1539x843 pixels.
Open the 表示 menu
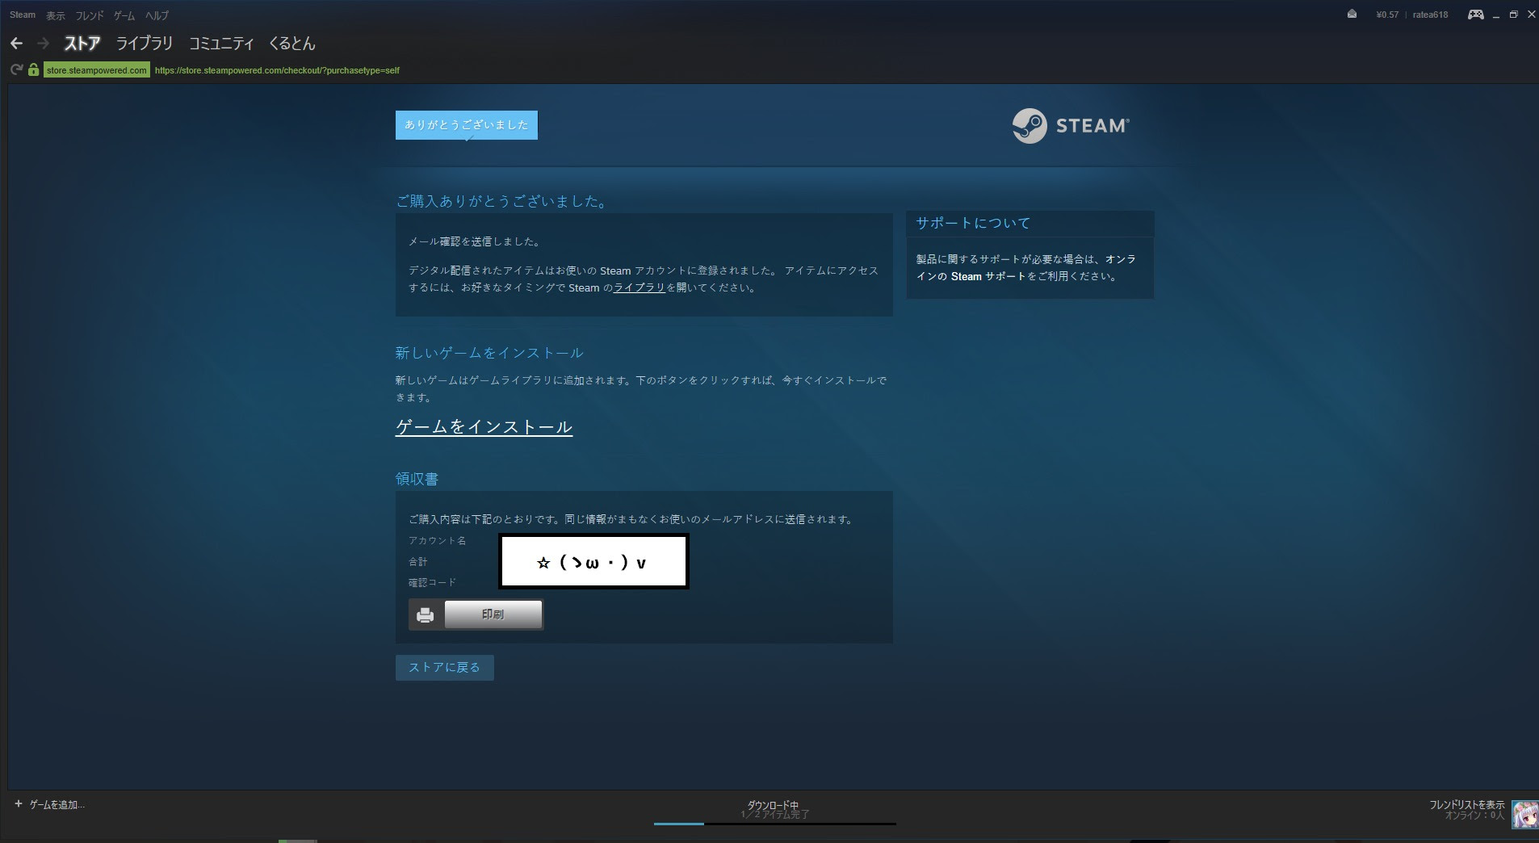tap(55, 15)
